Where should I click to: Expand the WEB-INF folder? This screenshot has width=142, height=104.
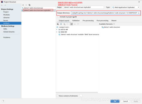click(57, 32)
